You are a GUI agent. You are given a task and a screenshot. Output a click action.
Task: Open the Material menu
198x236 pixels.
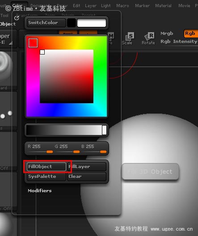pyautogui.click(x=163, y=6)
